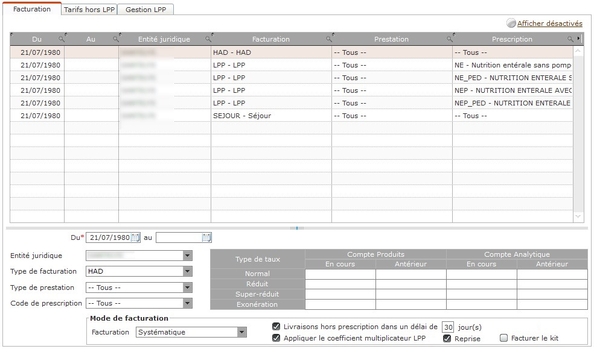This screenshot has width=594, height=349.
Task: Click the delivery delay days field showing 30
Action: [448, 327]
